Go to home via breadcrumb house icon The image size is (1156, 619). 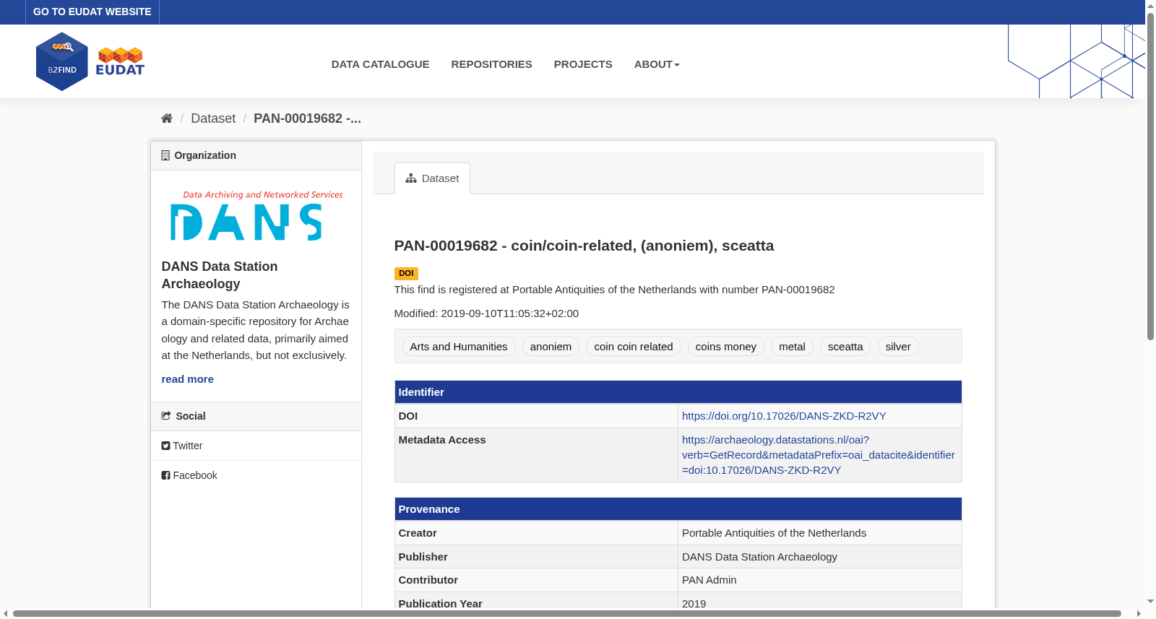[x=167, y=118]
